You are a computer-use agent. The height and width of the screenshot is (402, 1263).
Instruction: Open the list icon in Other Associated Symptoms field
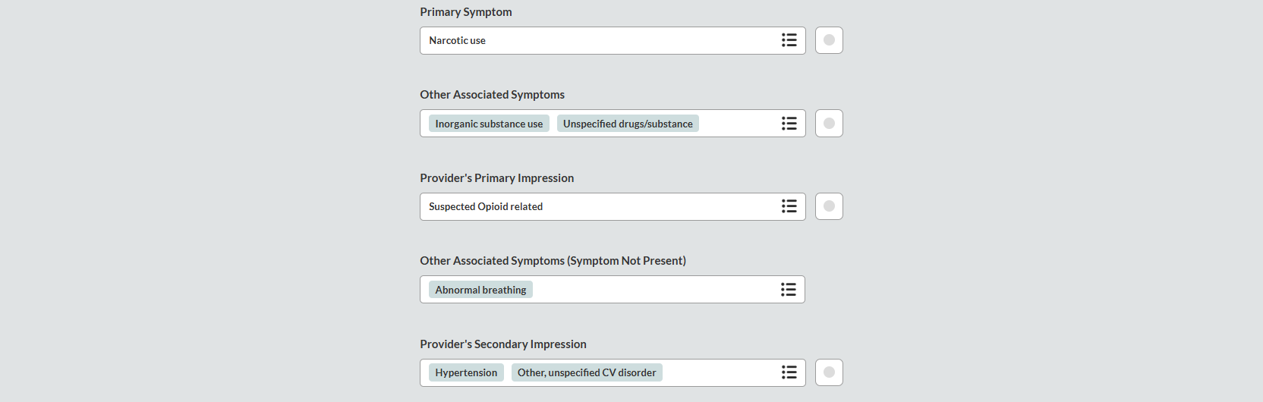(789, 124)
